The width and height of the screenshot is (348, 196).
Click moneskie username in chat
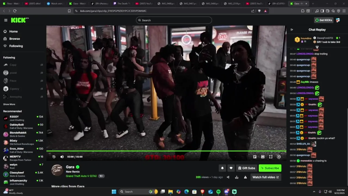(x=306, y=161)
